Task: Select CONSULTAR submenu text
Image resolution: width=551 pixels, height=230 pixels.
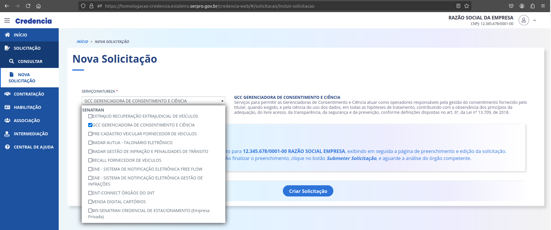Action: pos(30,61)
